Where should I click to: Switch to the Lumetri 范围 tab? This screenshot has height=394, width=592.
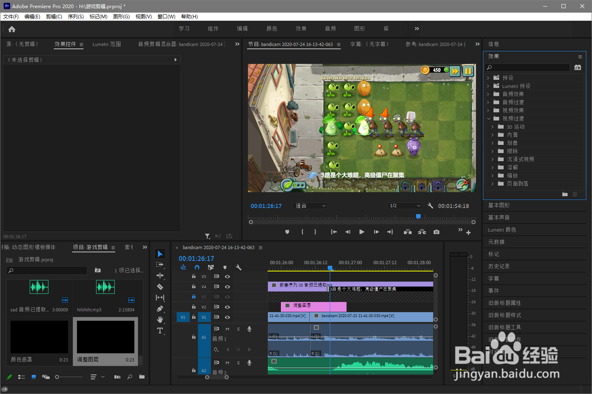(x=107, y=44)
